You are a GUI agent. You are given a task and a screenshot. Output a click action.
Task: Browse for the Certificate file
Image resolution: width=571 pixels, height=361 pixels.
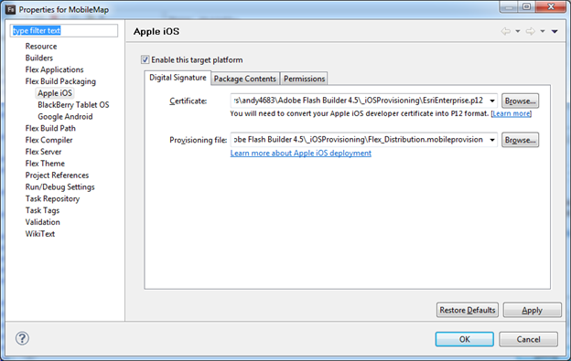click(520, 101)
